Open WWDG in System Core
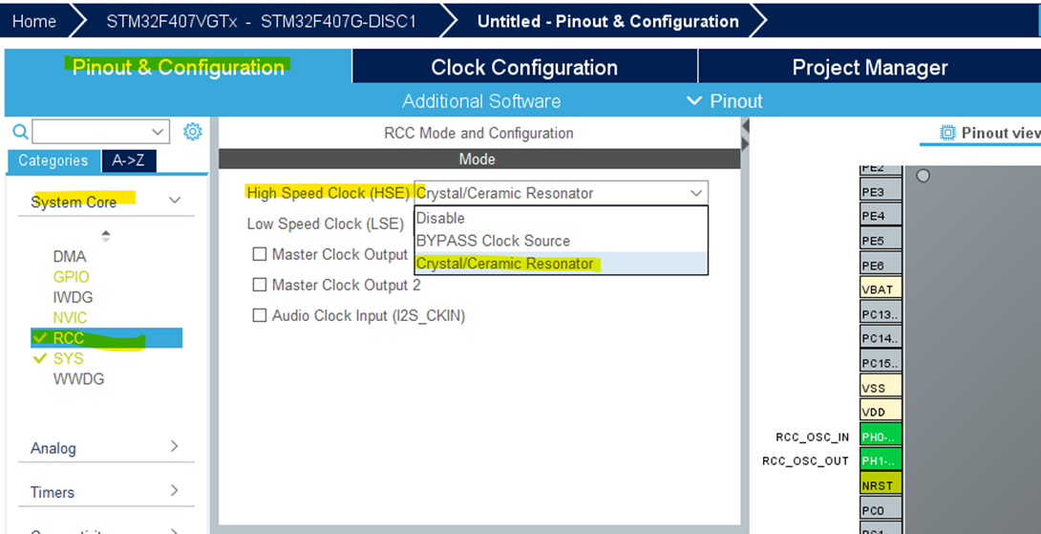This screenshot has height=534, width=1041. [x=78, y=379]
